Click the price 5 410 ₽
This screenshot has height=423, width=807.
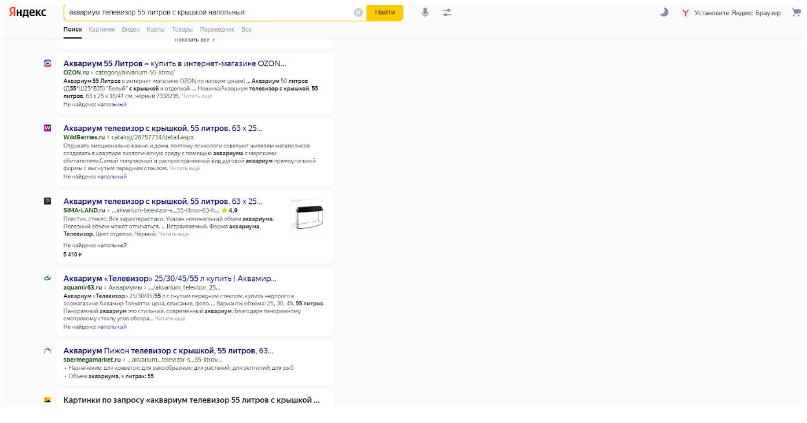click(x=73, y=254)
